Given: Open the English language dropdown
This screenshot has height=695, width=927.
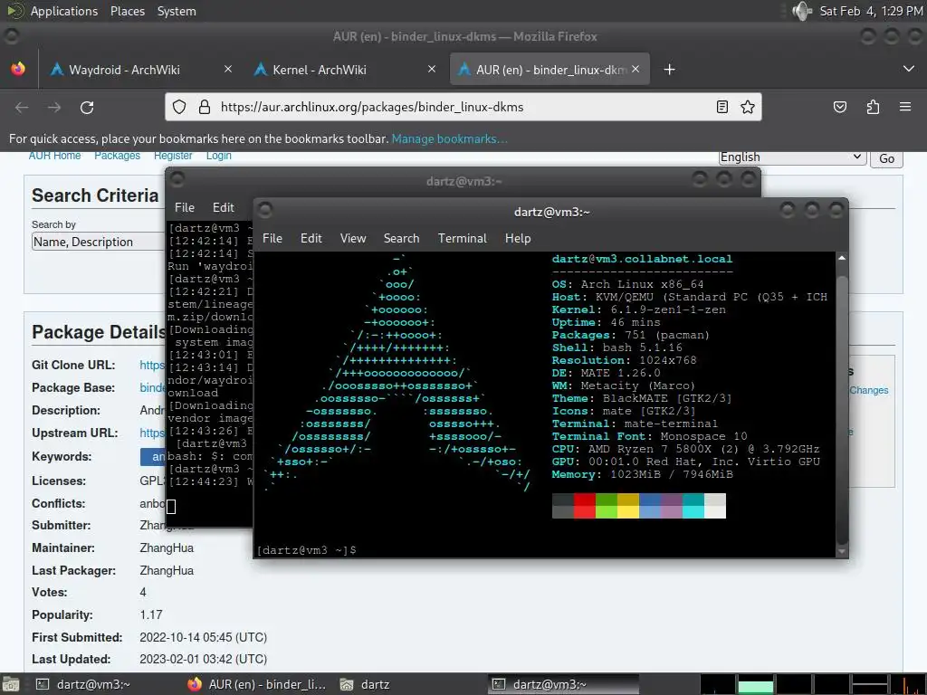Looking at the screenshot, I should [x=792, y=157].
